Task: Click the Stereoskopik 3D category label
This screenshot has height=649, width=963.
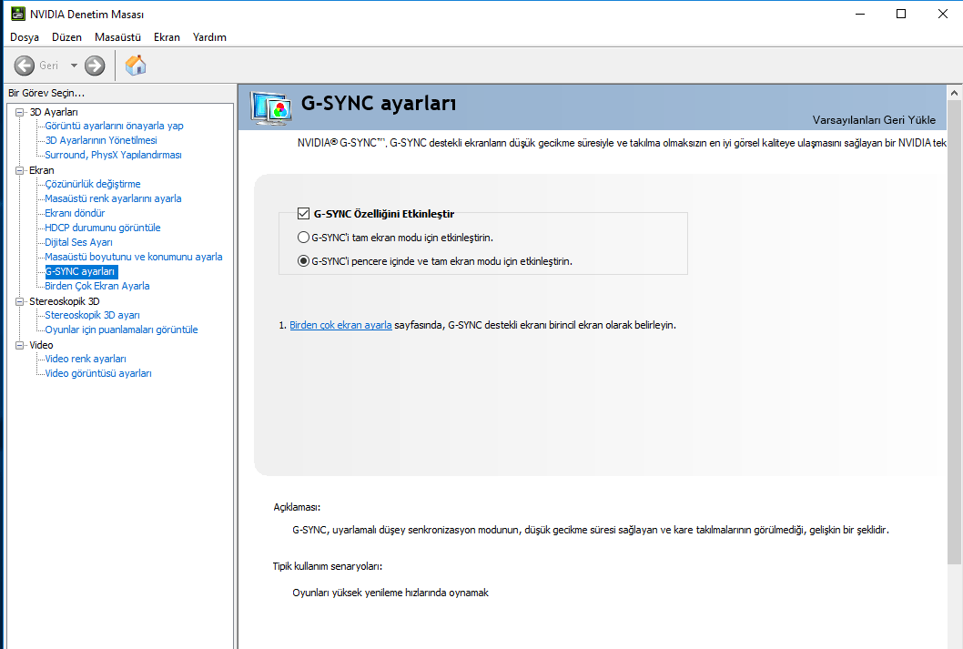Action: click(x=65, y=301)
